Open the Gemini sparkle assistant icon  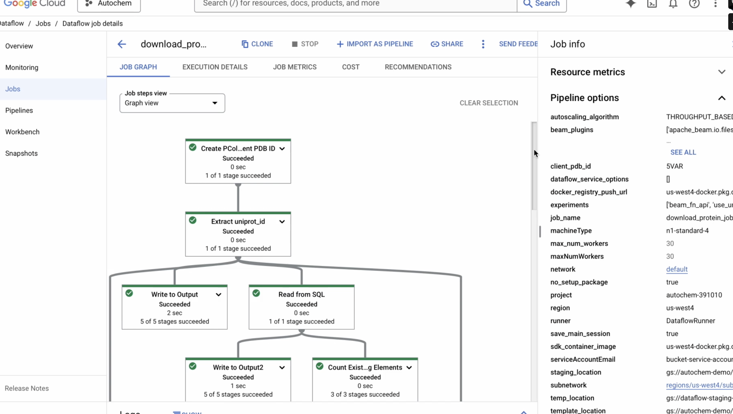631,4
